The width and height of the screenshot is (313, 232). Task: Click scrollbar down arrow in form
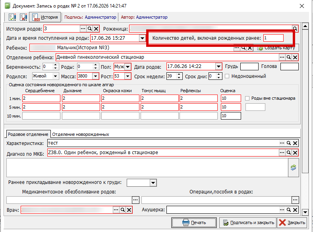point(305,212)
